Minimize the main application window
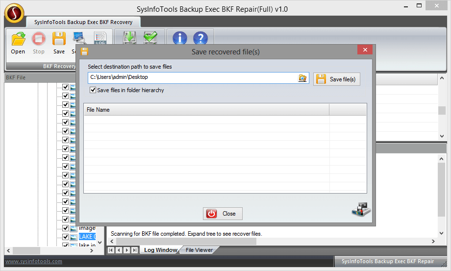The image size is (451, 271). (406, 6)
